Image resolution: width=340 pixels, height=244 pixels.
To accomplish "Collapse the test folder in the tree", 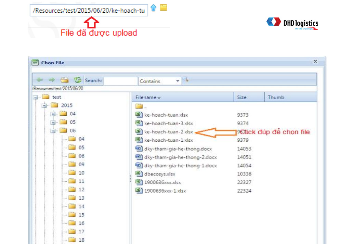I will [36, 97].
